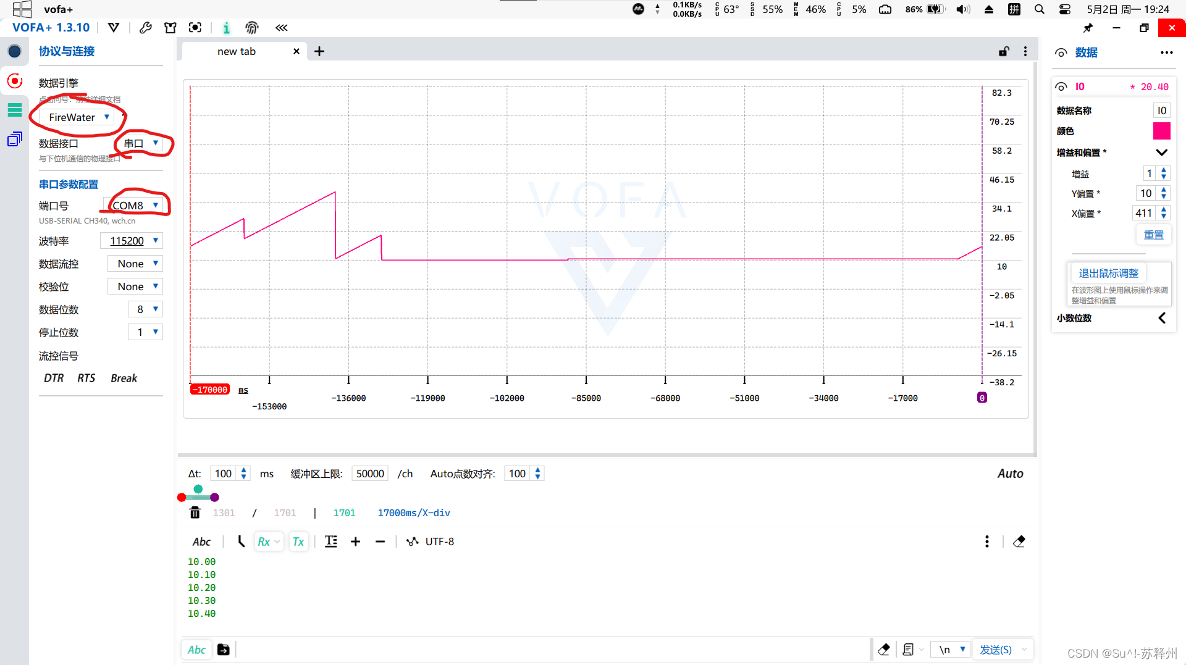The image size is (1186, 665).
Task: Adjust the Y偏置 stepper arrows
Action: pyautogui.click(x=1164, y=193)
